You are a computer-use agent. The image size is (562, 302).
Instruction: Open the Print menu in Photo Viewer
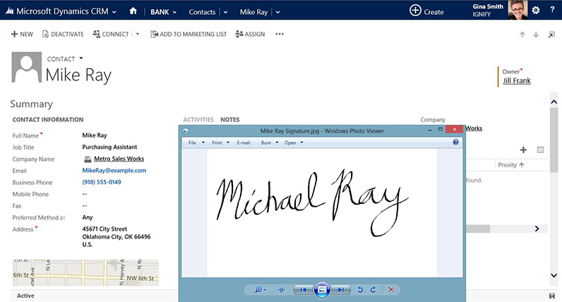click(221, 142)
